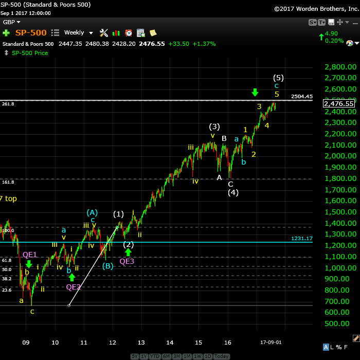Screen dimensions: 360x360
Task: Click the QE3 annotation text
Action: coord(127,261)
